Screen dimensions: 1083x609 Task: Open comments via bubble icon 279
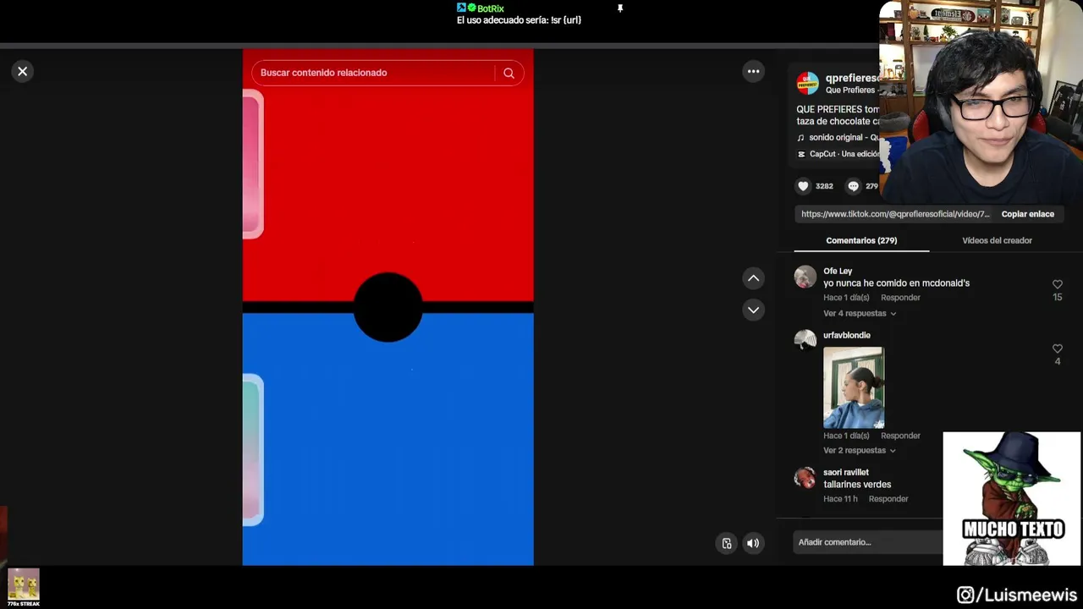coord(853,186)
